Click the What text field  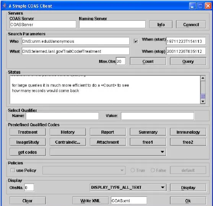pyautogui.click(x=76, y=51)
